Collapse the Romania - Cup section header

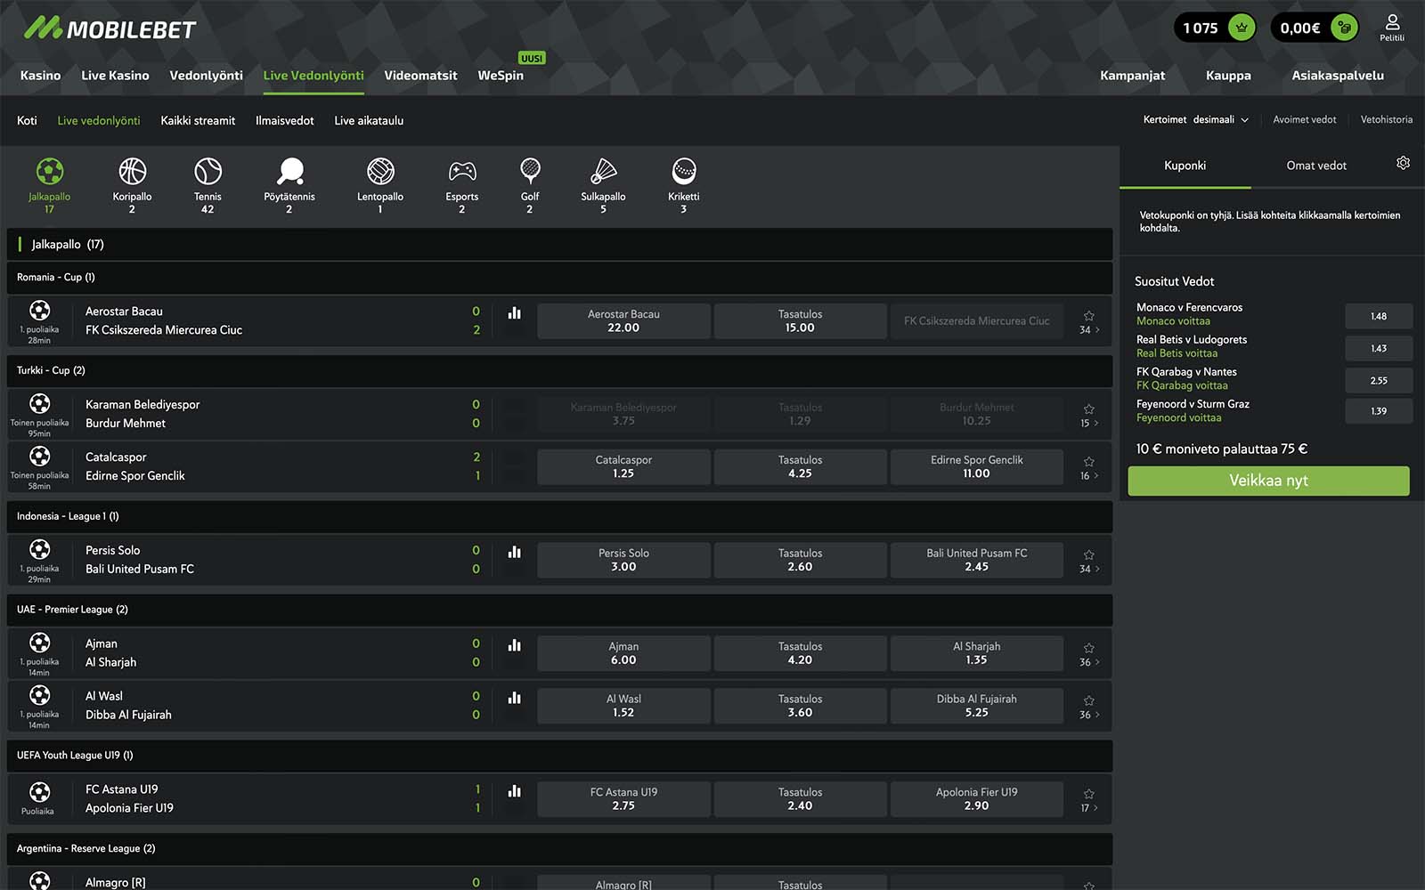tap(559, 278)
